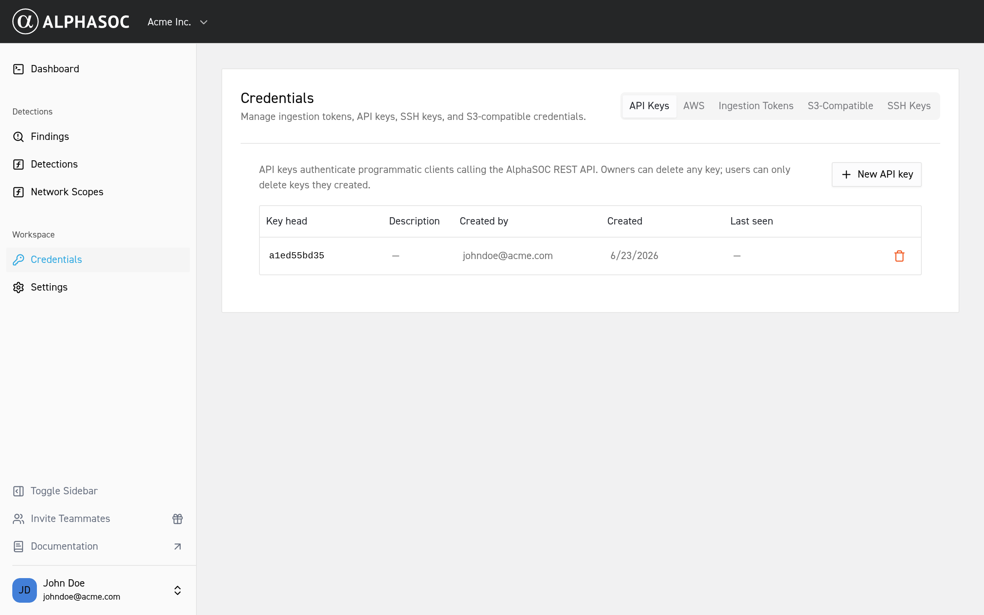984x615 pixels.
Task: Switch to the S3-Compatible tab
Action: click(x=840, y=106)
